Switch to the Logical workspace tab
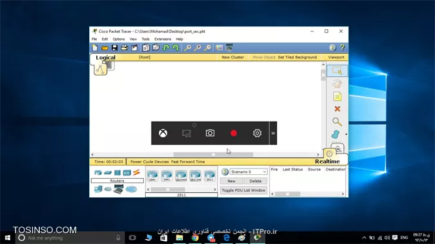The height and width of the screenshot is (244, 435). (105, 58)
